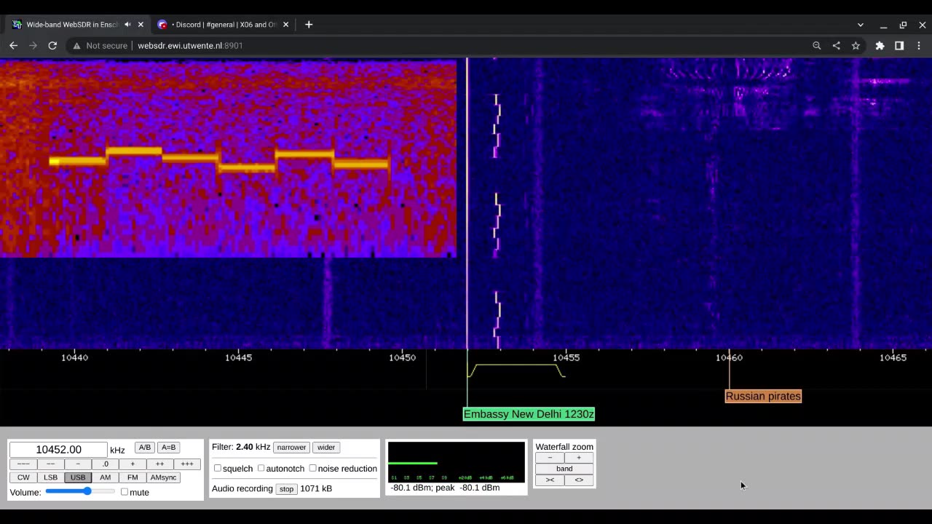This screenshot has height=524, width=932.
Task: Click the <> max zoom out button
Action: pyautogui.click(x=579, y=480)
